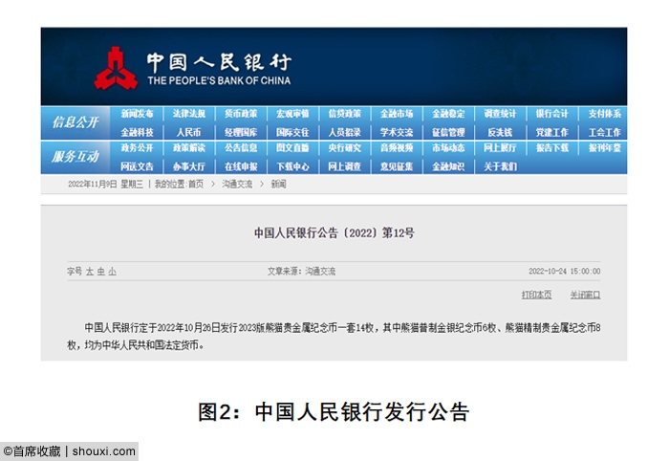Viewport: 669px width, 461px height.
Task: Select the 金融市场 menu item
Action: (397, 114)
